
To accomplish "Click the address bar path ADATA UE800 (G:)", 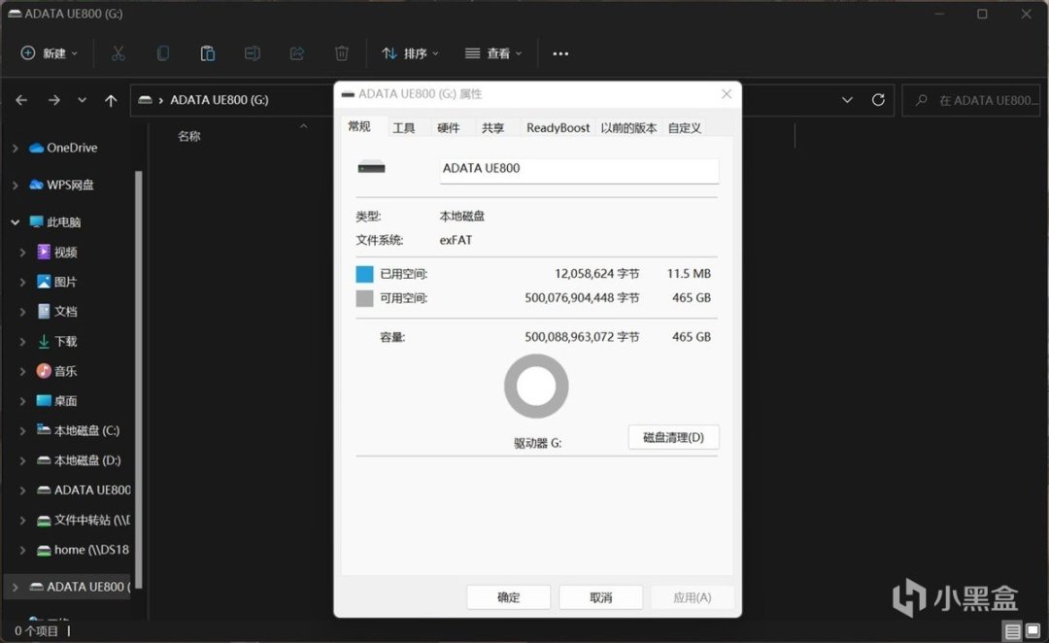I will tap(220, 100).
